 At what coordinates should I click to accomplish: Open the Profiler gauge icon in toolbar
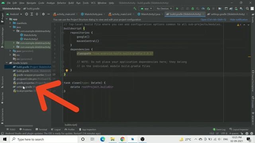pyautogui.click(x=203, y=9)
